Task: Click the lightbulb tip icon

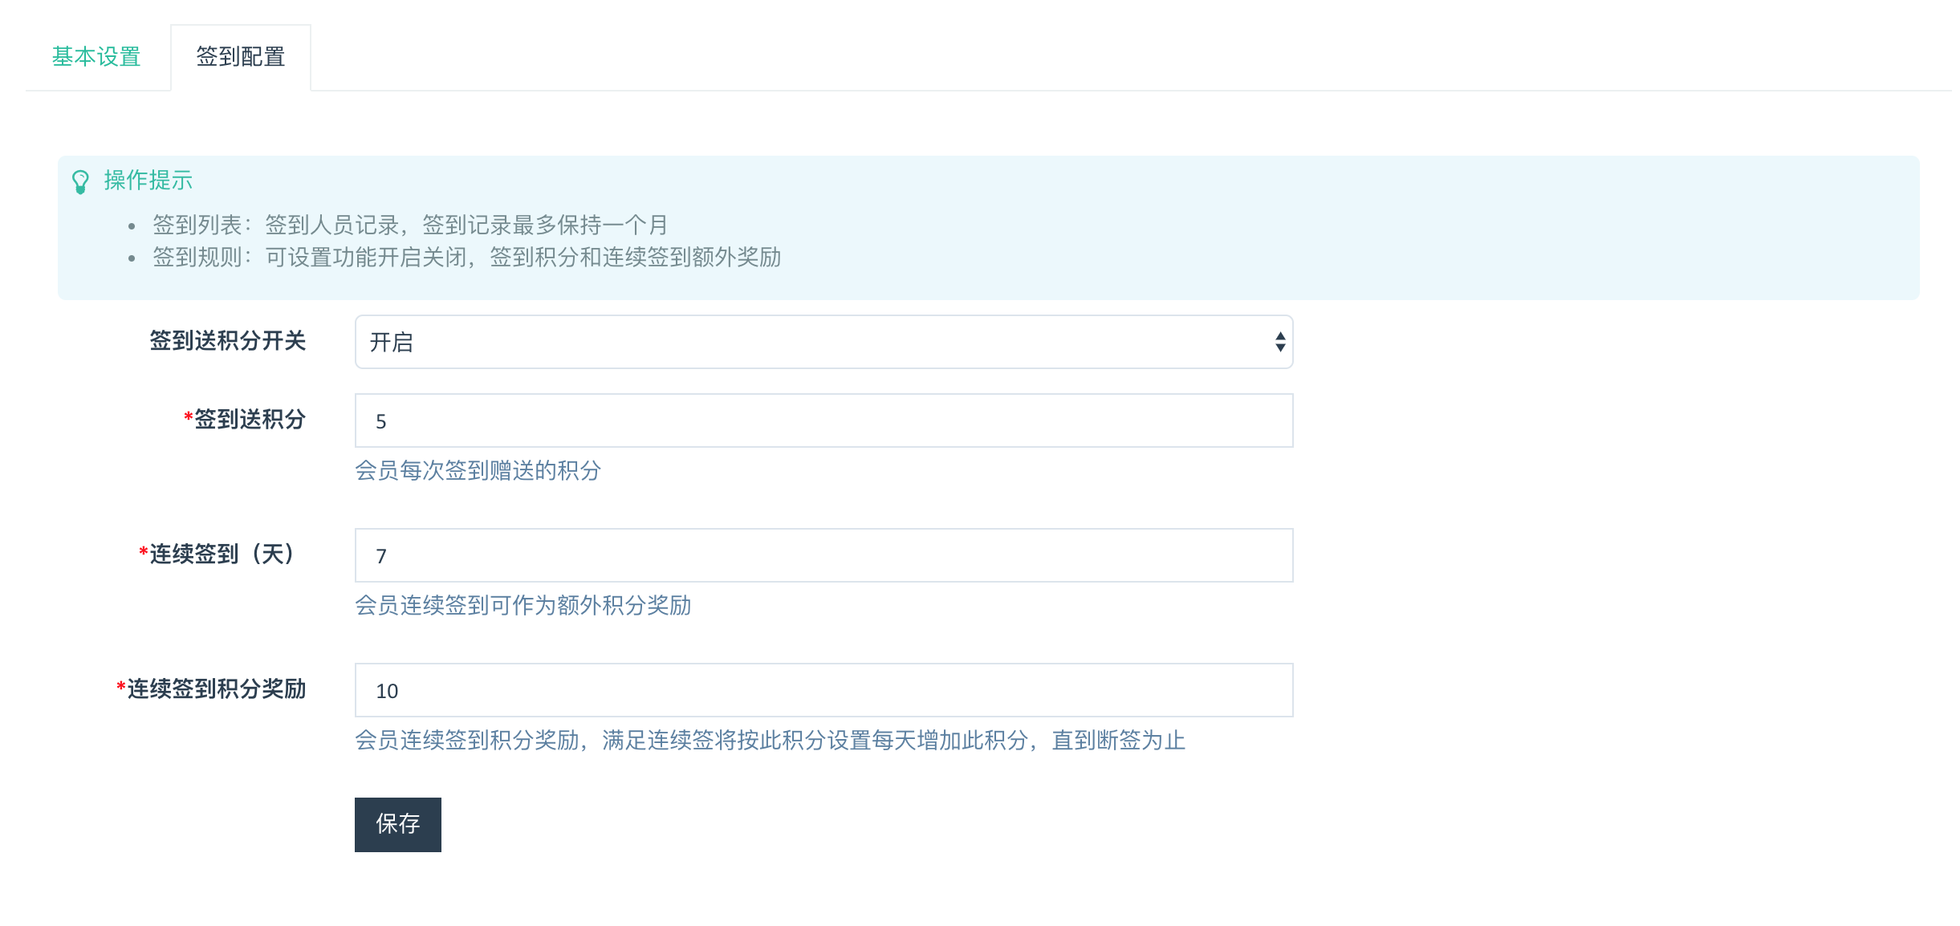Action: click(x=80, y=181)
